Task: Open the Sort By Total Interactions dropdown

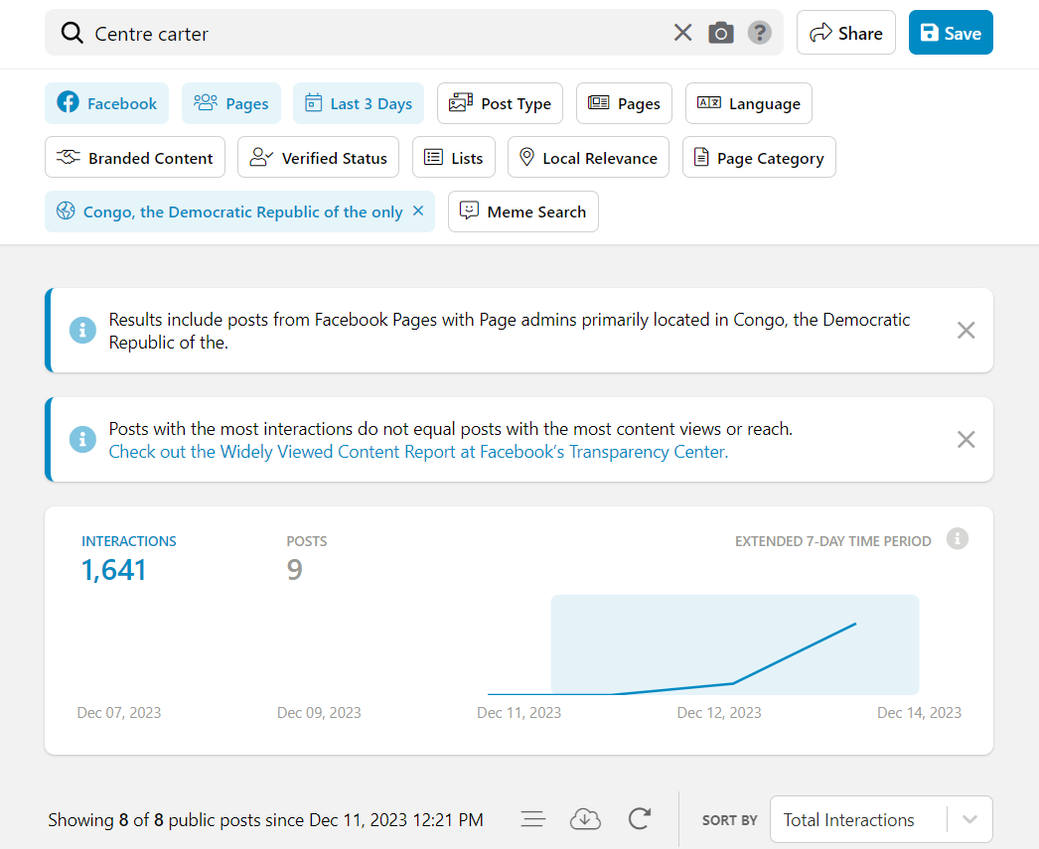Action: tap(881, 819)
